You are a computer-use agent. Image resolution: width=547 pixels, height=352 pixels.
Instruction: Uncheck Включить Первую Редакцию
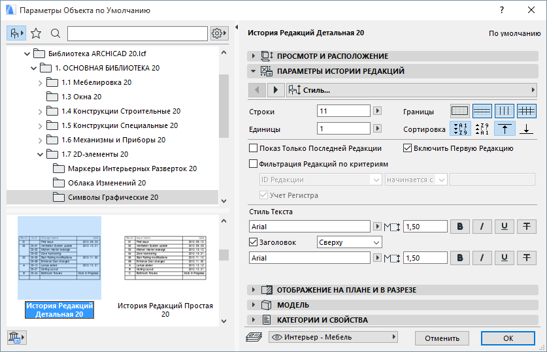407,148
